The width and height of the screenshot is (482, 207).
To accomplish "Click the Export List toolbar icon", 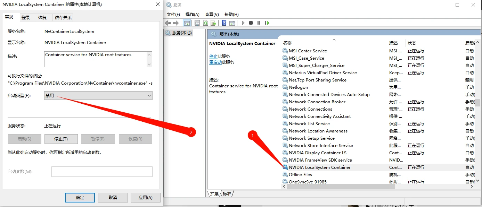I will click(x=213, y=23).
